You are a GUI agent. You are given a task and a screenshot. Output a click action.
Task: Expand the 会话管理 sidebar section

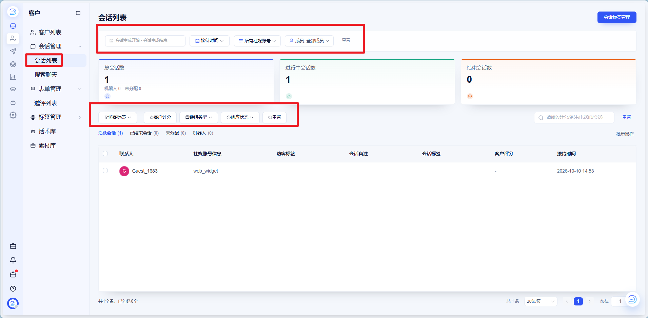tap(56, 46)
